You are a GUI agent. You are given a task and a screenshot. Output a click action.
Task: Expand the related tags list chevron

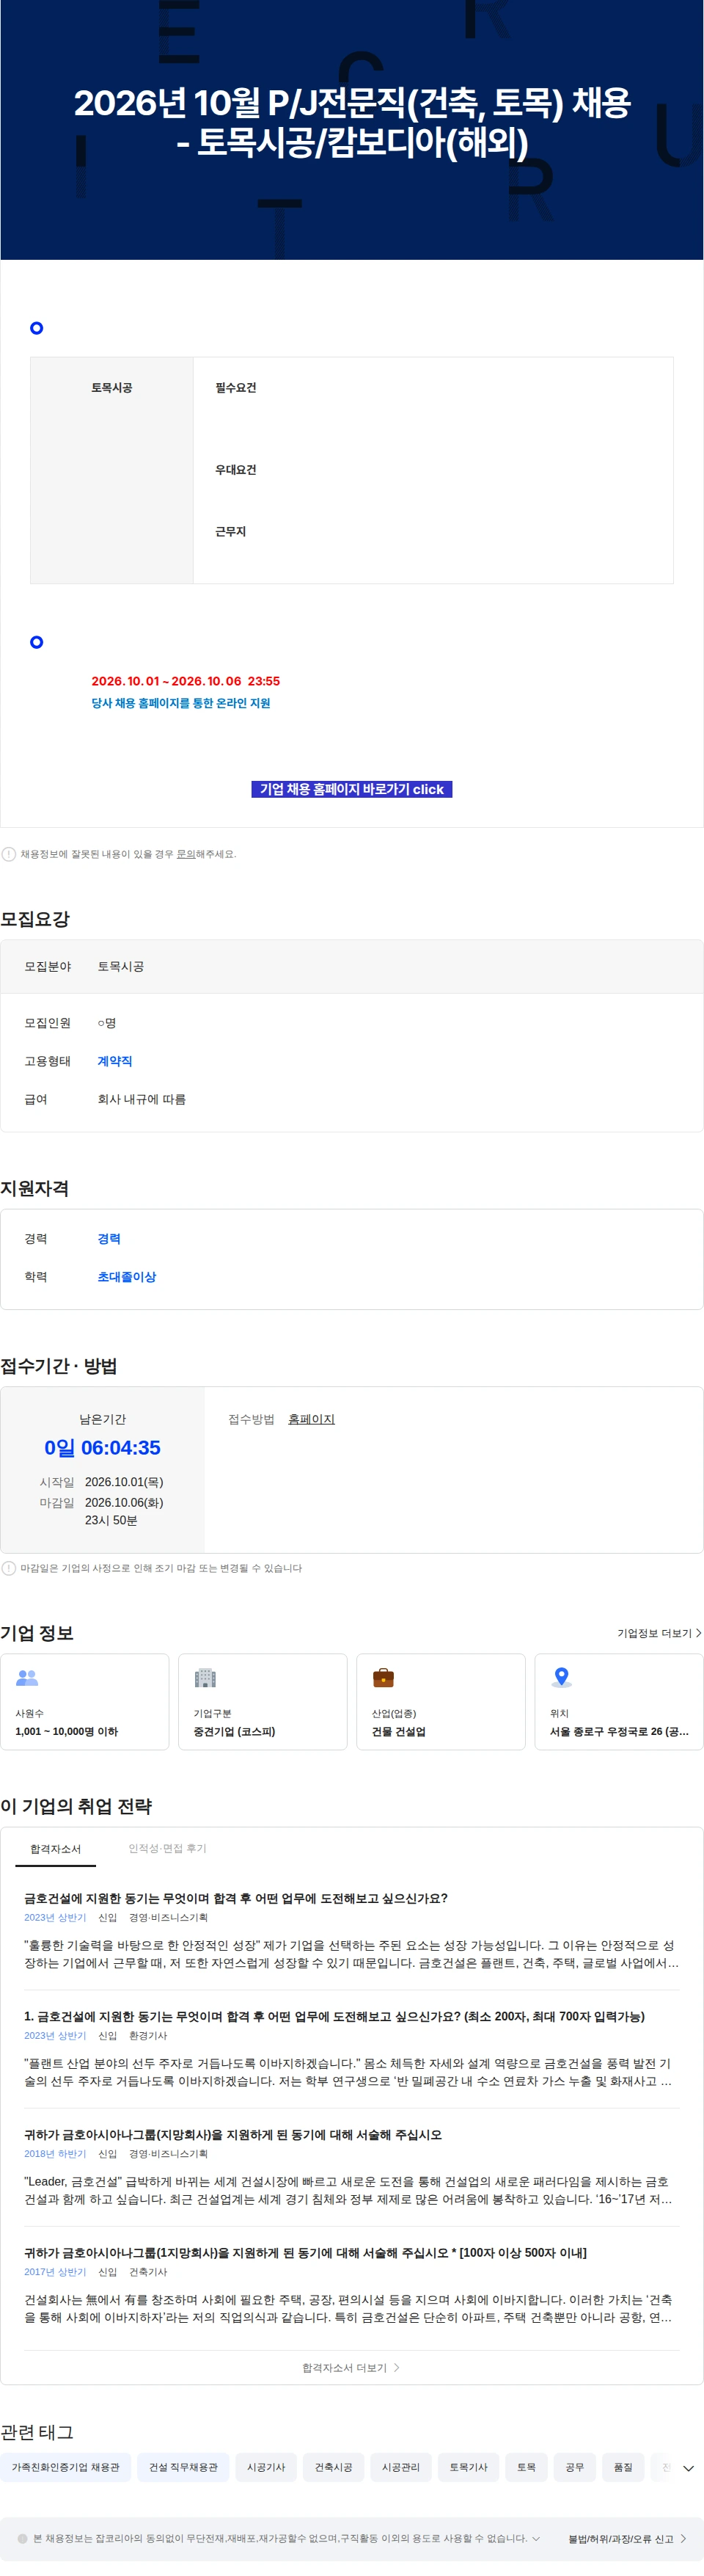click(x=688, y=2468)
